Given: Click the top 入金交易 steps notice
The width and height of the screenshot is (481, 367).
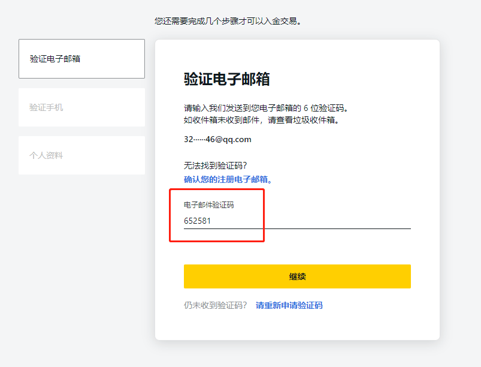Looking at the screenshot, I should pyautogui.click(x=228, y=21).
